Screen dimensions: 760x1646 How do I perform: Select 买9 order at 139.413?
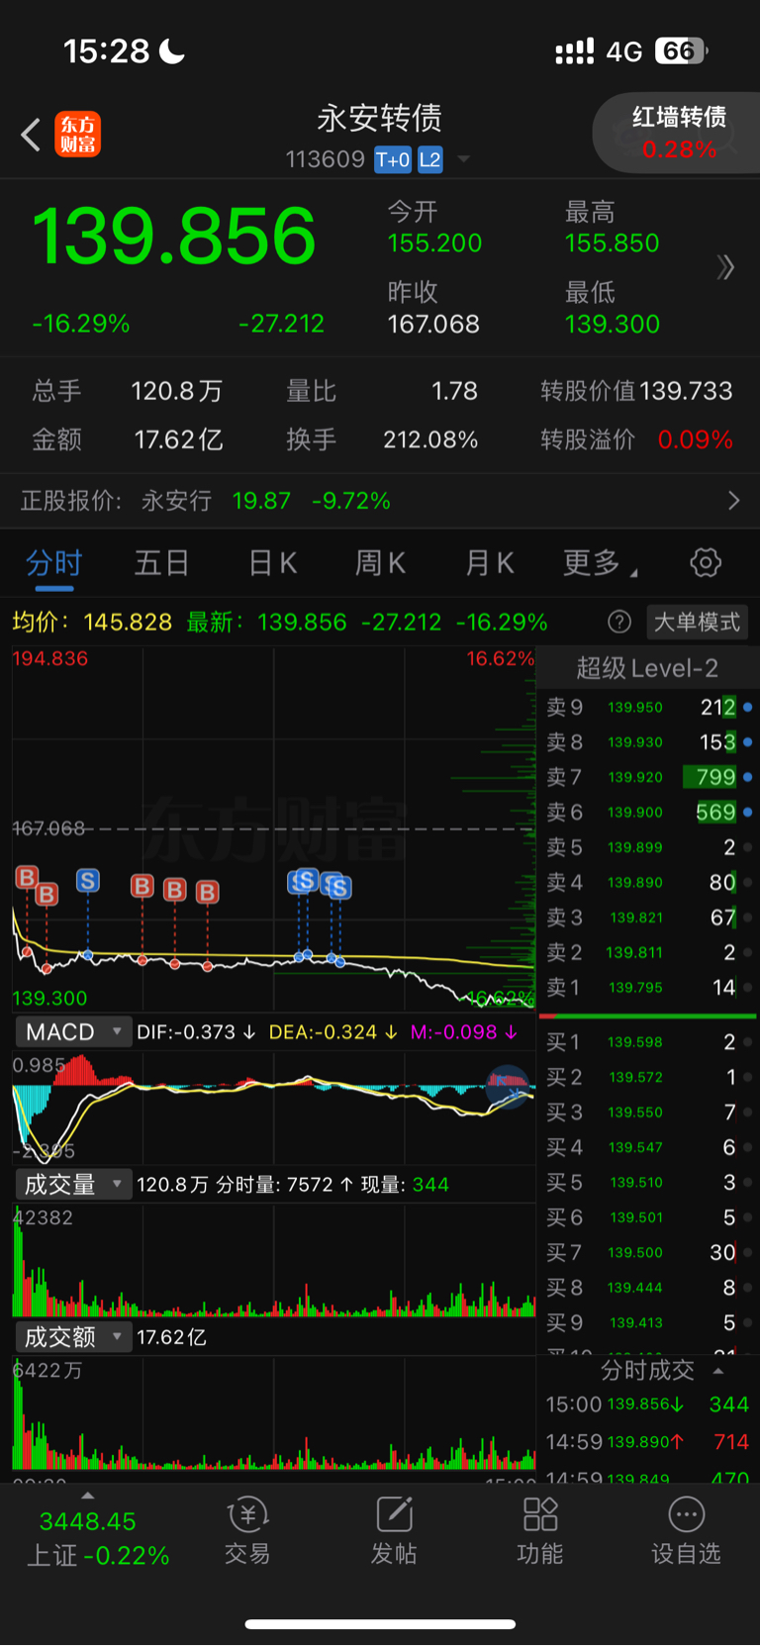click(648, 1322)
